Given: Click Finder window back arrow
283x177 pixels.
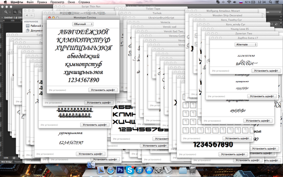Looking at the screenshot, I should [27, 16].
